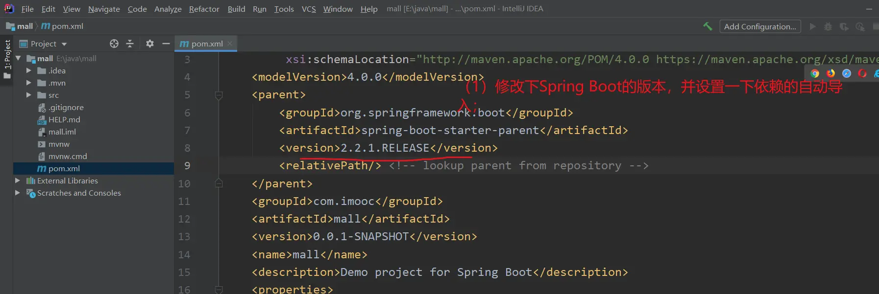Click the Run arrow icon in toolbar

pyautogui.click(x=812, y=26)
